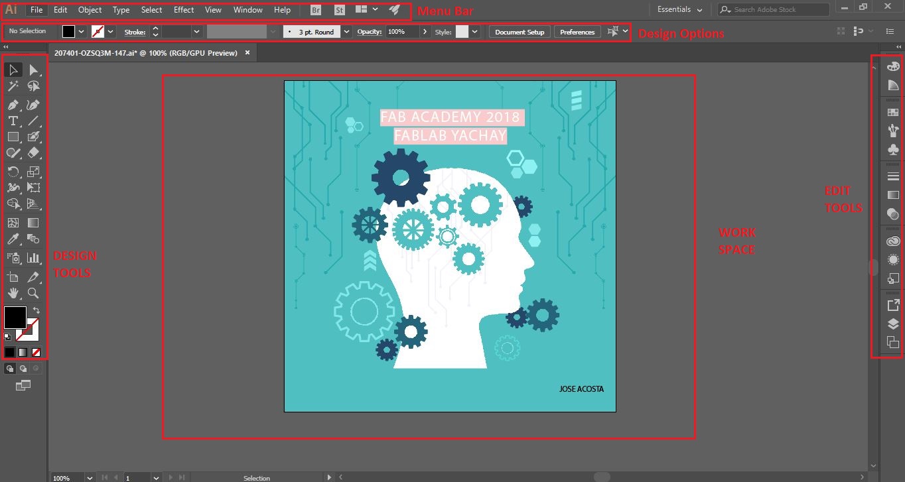Launch Adobe Bridge from the Br icon

316,10
